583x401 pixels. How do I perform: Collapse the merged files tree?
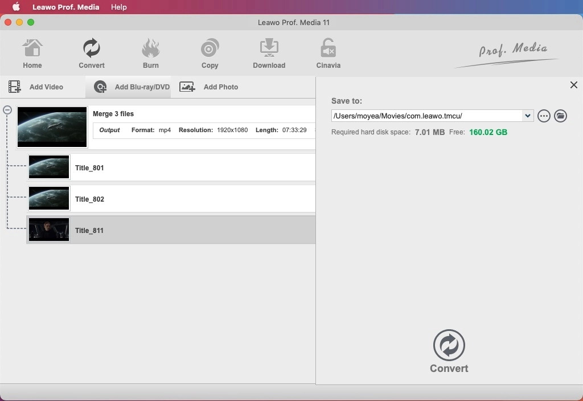pyautogui.click(x=7, y=110)
